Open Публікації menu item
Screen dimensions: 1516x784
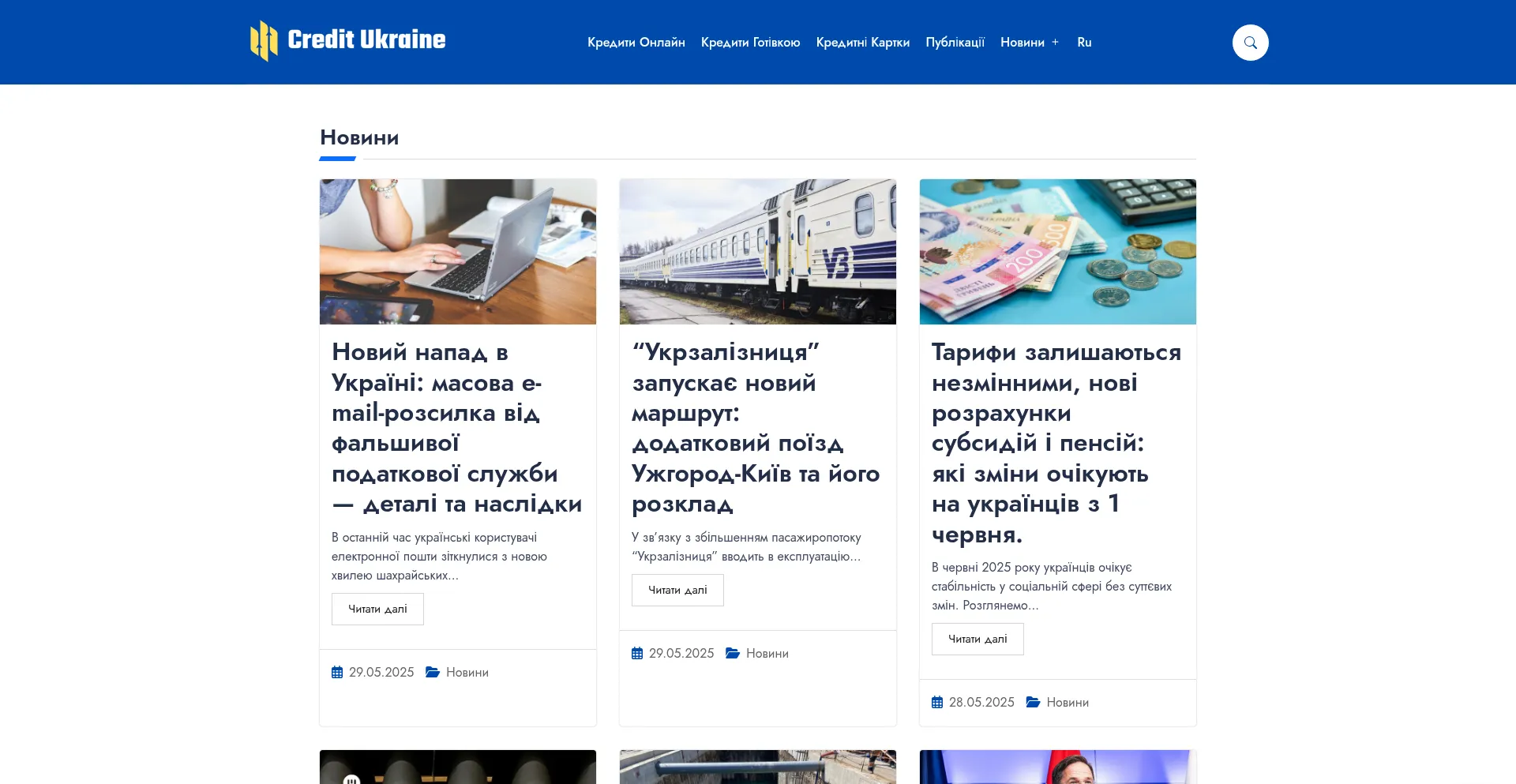click(x=955, y=43)
